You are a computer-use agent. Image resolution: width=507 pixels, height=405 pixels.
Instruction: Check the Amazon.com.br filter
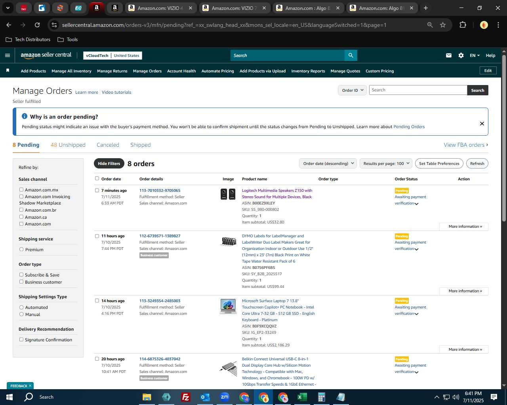[x=21, y=210]
